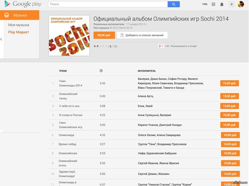
Task: Click the Sochi 2014 album cover
Action: pos(69,36)
